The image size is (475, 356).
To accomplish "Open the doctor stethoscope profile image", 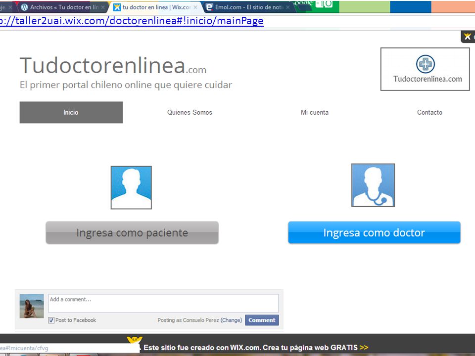I will point(373,185).
